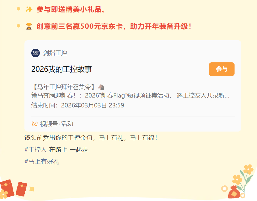Open the 2026我的工控故事 activity title
The width and height of the screenshot is (257, 201).
point(61,69)
